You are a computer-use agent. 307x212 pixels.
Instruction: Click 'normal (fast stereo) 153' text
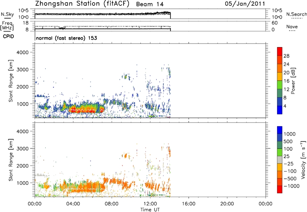tap(66, 38)
